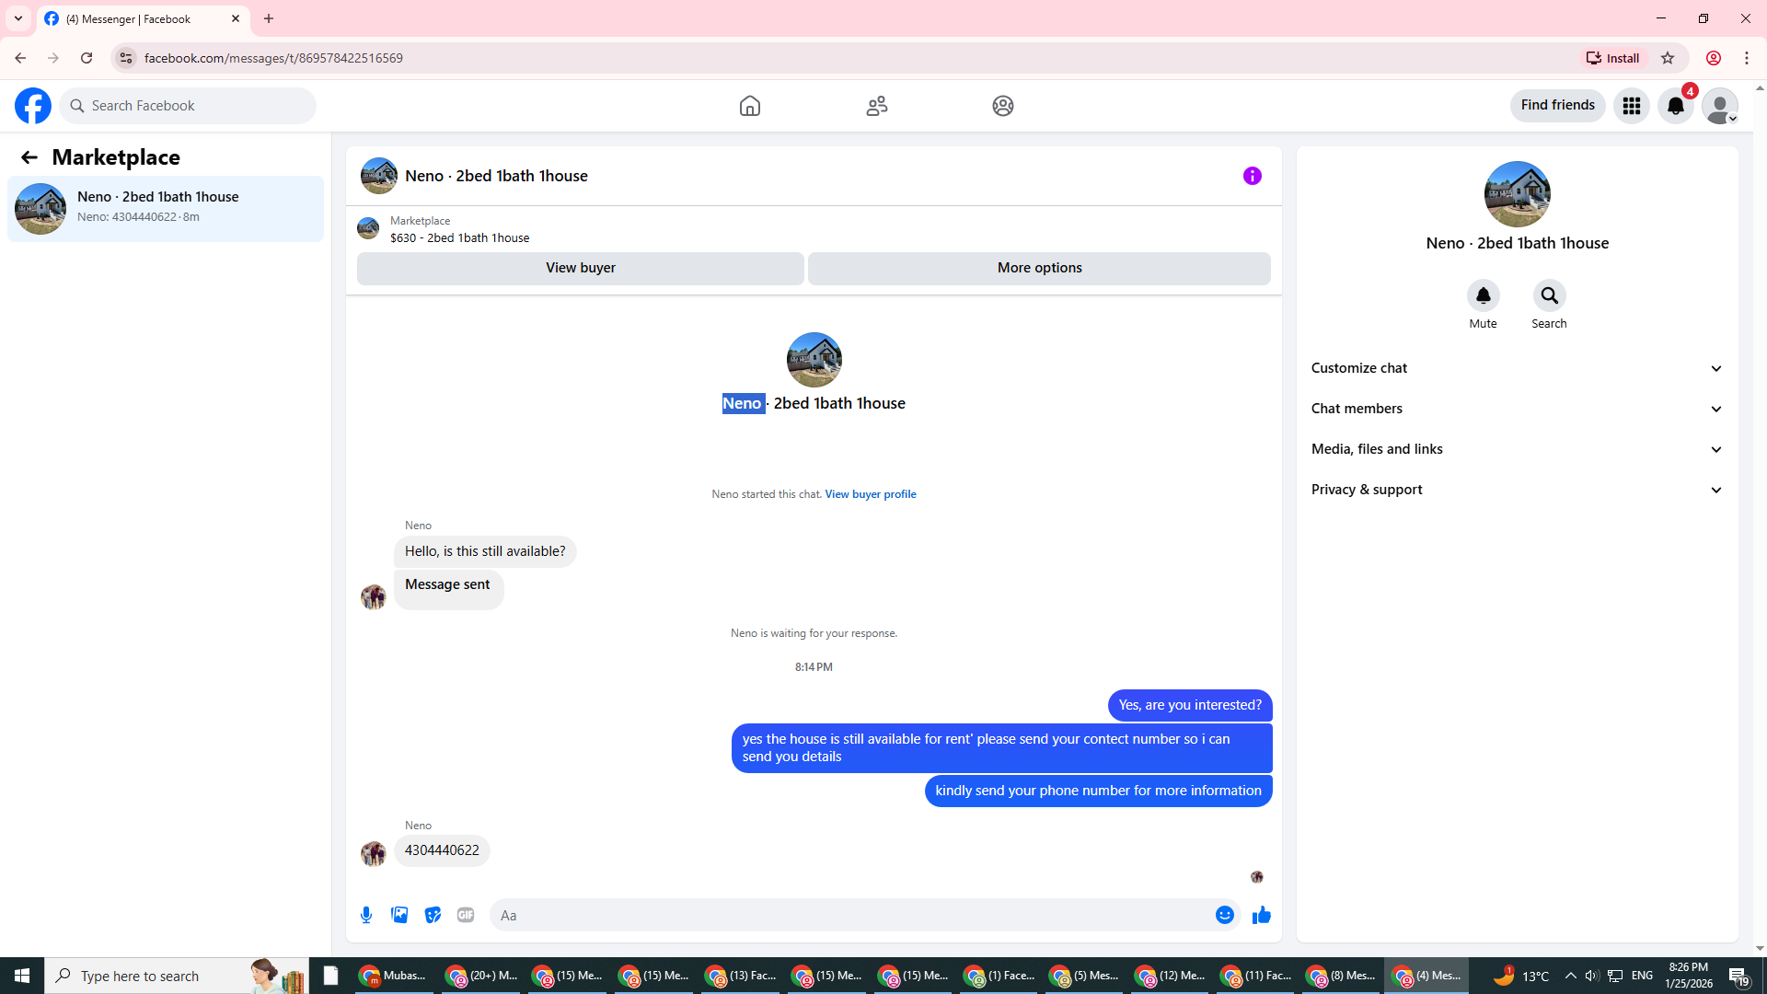Click the listing photo in right panel
The height and width of the screenshot is (994, 1767).
[1518, 194]
